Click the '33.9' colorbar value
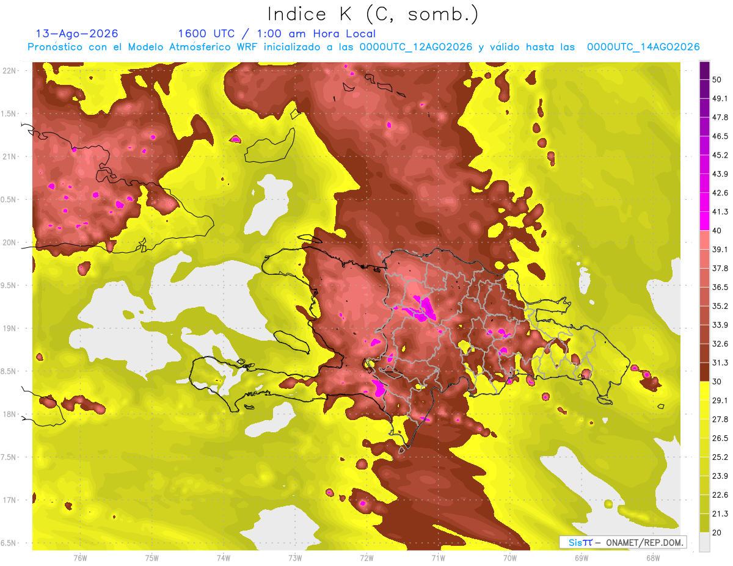Viewport: 733px width, 566px height. [x=720, y=325]
